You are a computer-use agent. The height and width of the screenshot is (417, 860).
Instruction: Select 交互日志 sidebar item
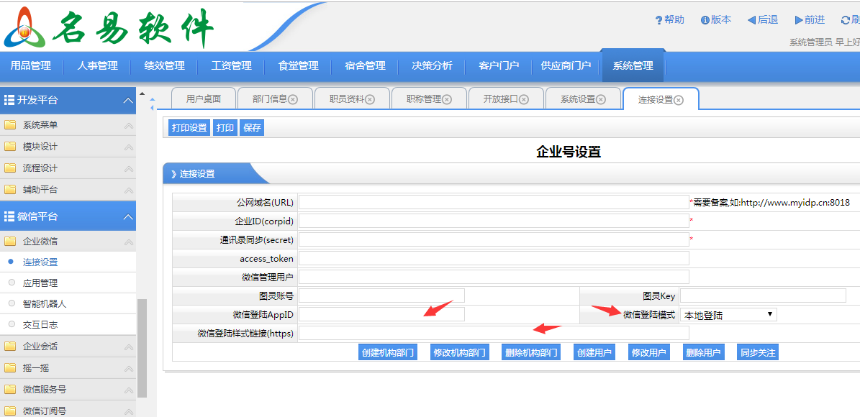pos(40,325)
